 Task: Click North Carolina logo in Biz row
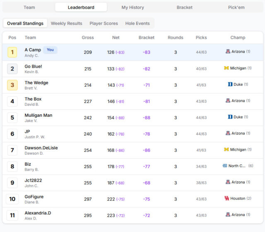pyautogui.click(x=225, y=166)
